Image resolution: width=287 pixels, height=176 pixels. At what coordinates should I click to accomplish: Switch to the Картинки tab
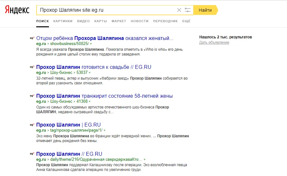pyautogui.click(x=63, y=21)
